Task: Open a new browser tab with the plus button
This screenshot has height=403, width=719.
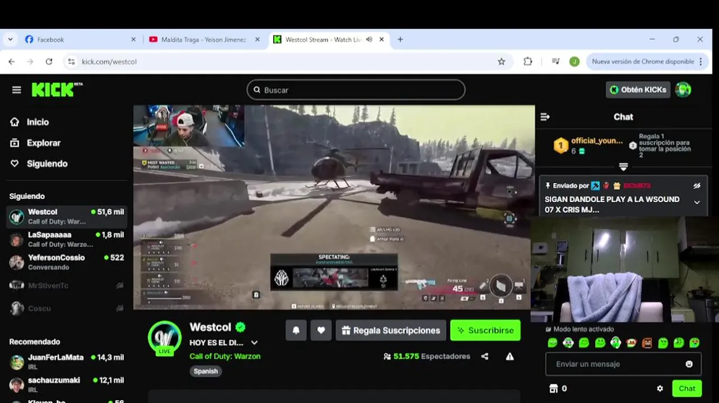Action: pyautogui.click(x=400, y=40)
